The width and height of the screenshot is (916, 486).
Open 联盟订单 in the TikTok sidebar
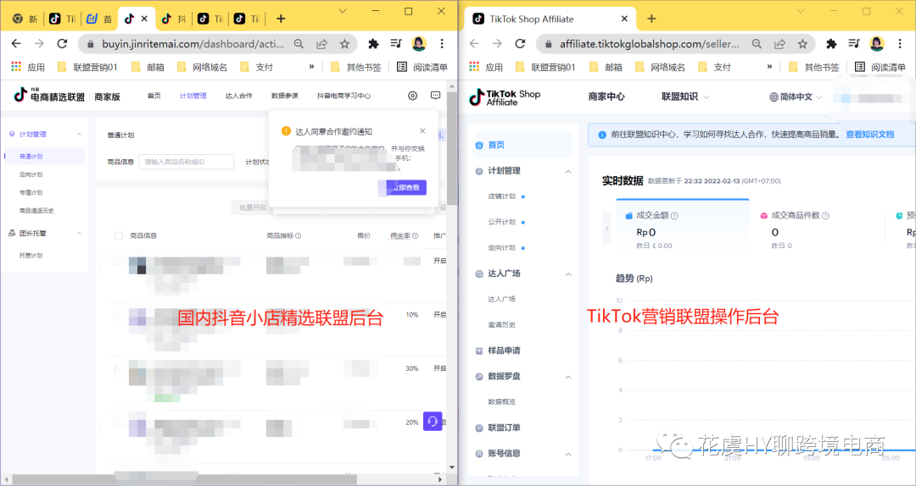click(x=504, y=428)
